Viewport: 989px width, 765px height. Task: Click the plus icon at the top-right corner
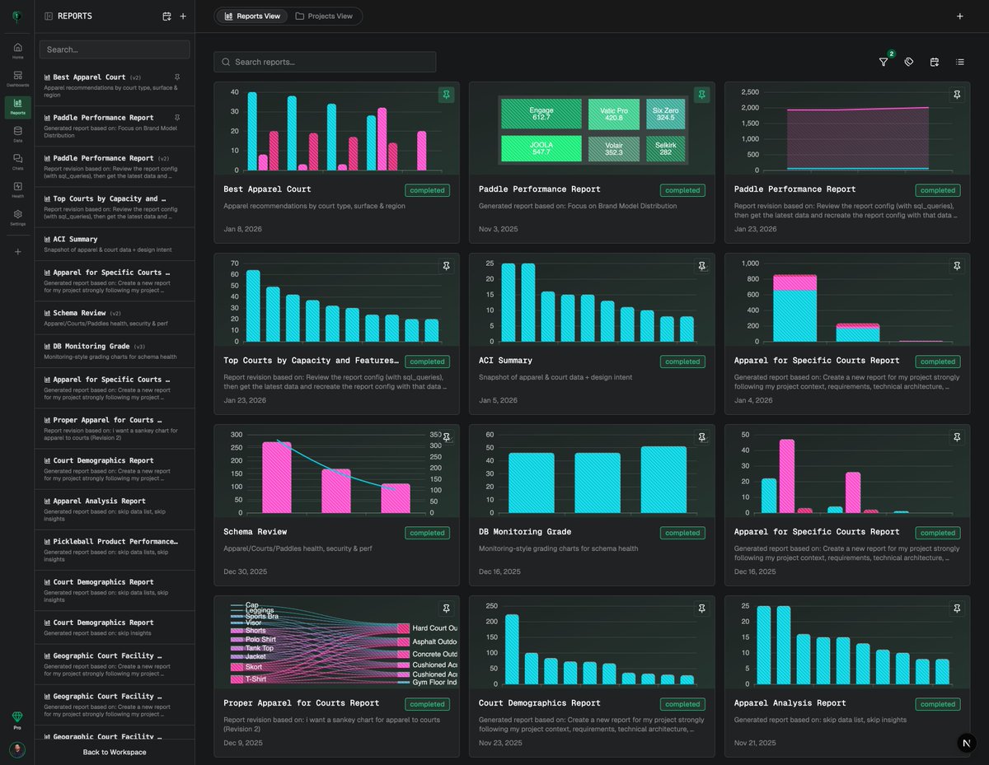(x=959, y=16)
